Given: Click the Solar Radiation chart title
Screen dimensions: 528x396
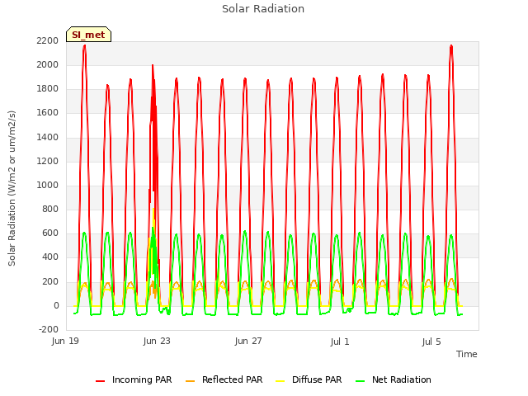Looking at the screenshot, I should [263, 9].
